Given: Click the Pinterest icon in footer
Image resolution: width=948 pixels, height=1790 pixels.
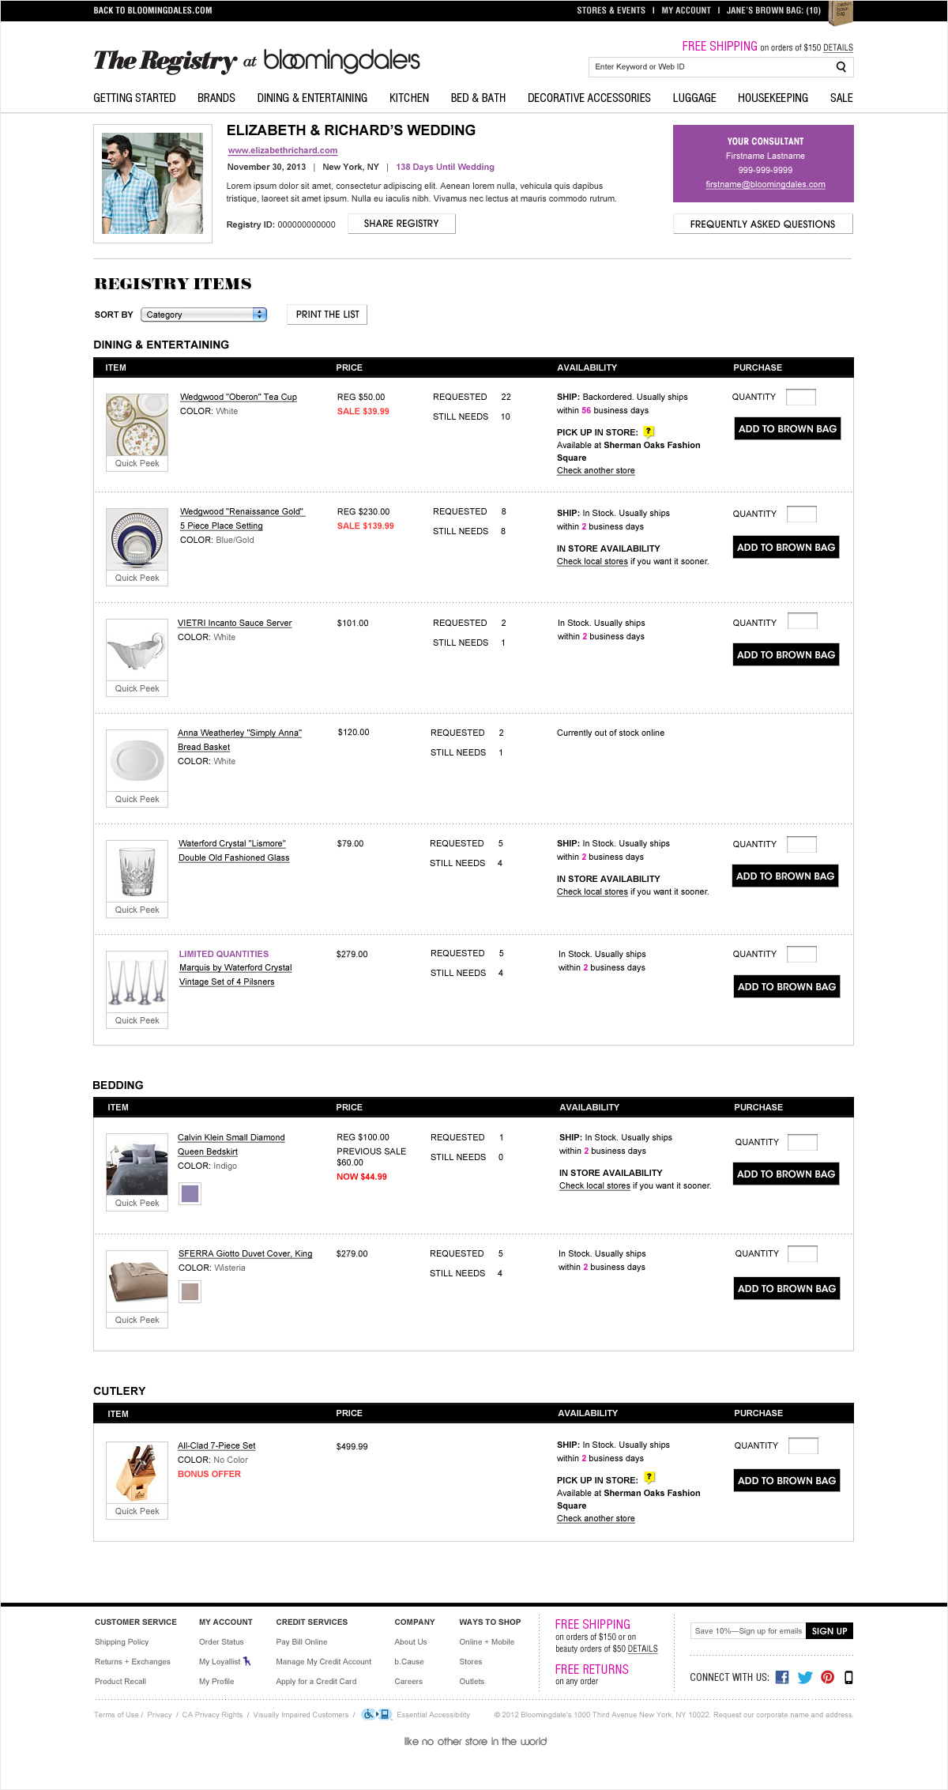Looking at the screenshot, I should pyautogui.click(x=827, y=1677).
